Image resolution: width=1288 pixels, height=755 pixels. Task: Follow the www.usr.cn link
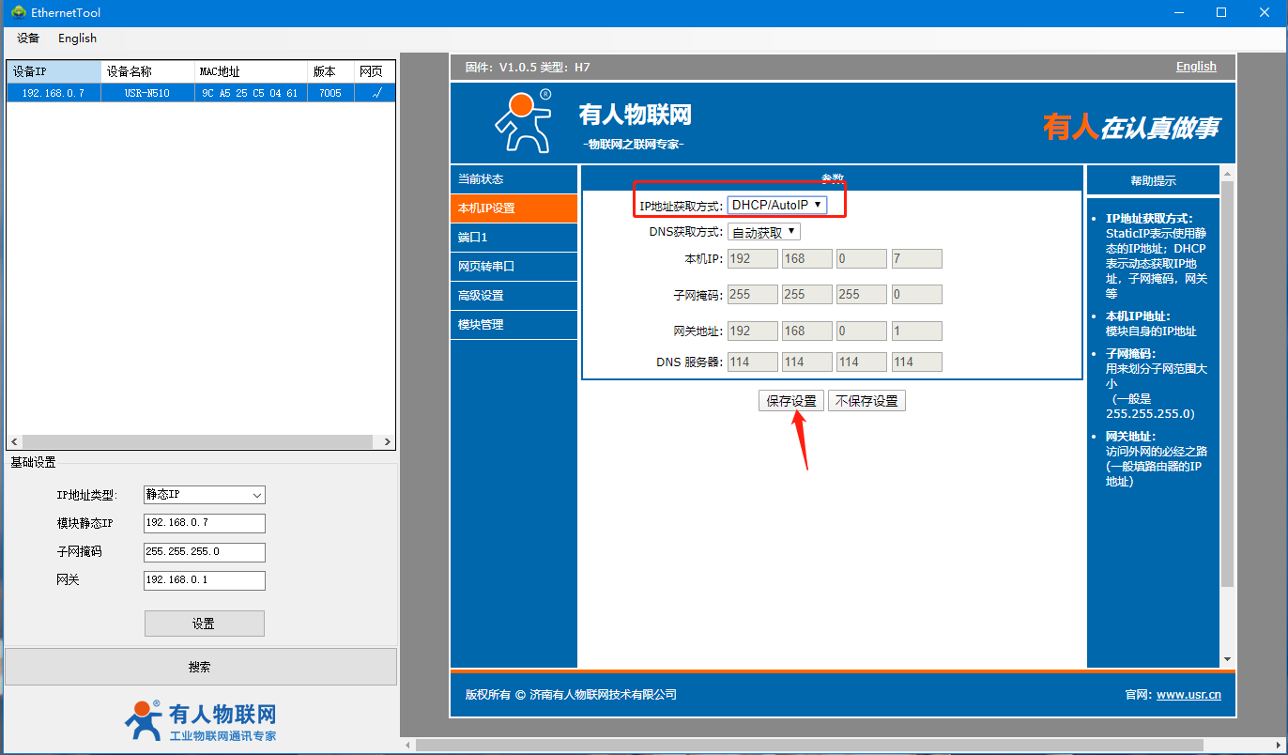[1188, 695]
